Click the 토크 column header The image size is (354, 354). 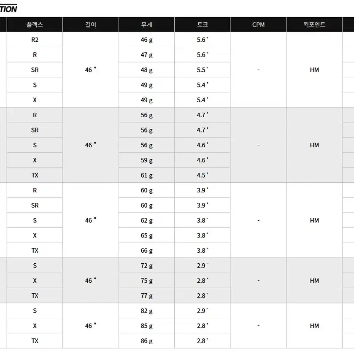tap(202, 24)
